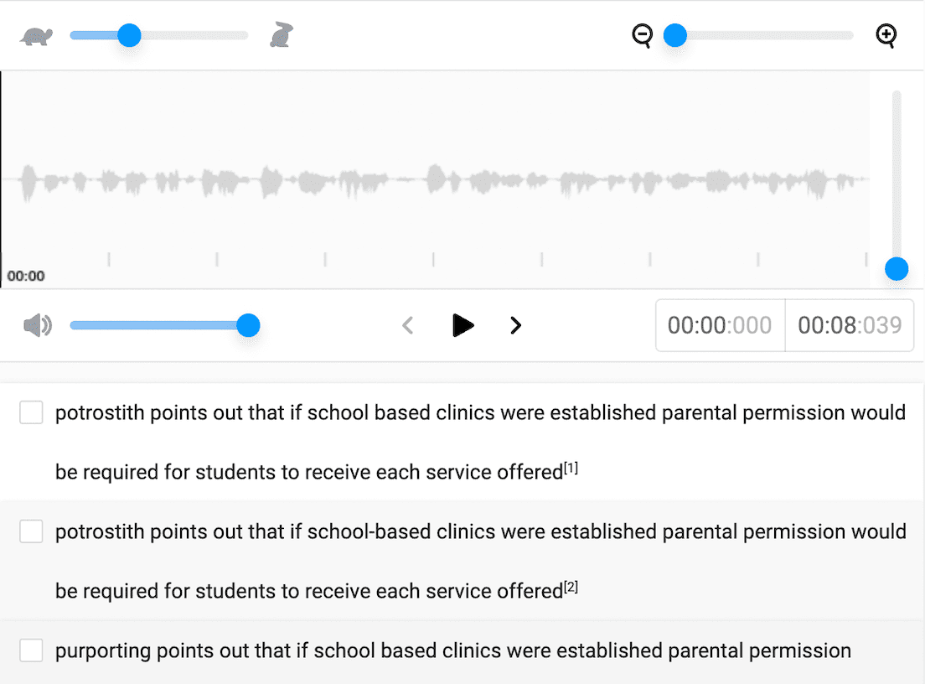
Task: Check the purporting transcription option
Action: [x=31, y=650]
